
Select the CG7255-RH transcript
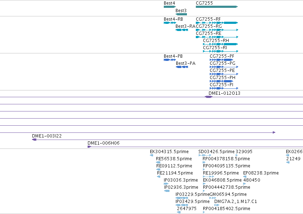(x=220, y=44)
